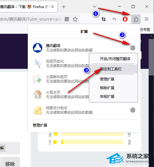Close the 腾讯翻译 Firefox tab

53,7
